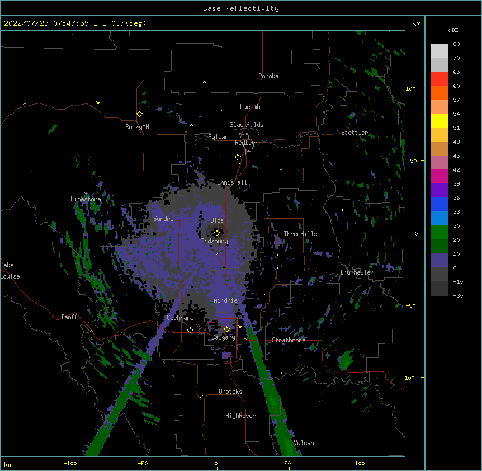Select the Lacombe label on the map
482x471 pixels.
[252, 107]
